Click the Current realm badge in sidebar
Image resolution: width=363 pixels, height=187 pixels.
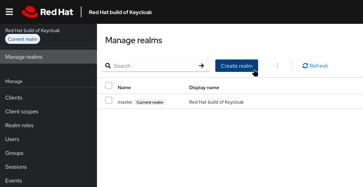tap(23, 39)
